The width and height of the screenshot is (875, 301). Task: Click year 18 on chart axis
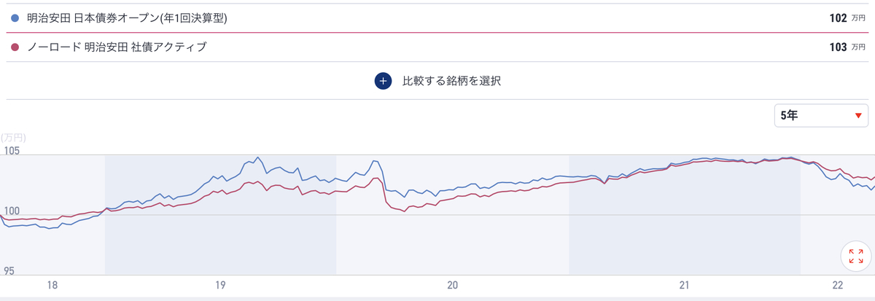pos(51,284)
